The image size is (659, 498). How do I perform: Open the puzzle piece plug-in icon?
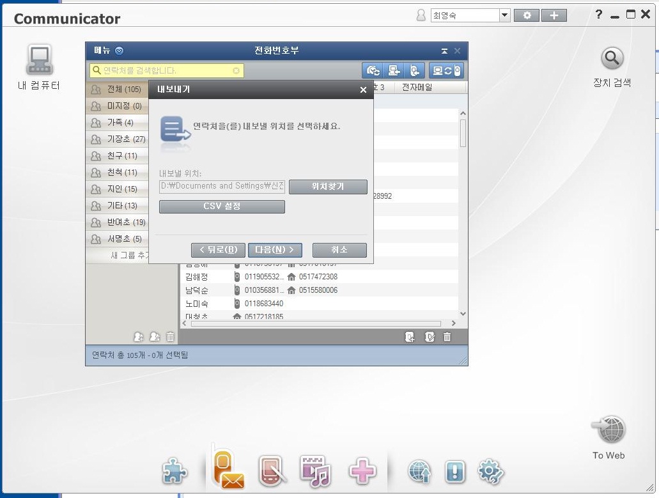(x=174, y=471)
